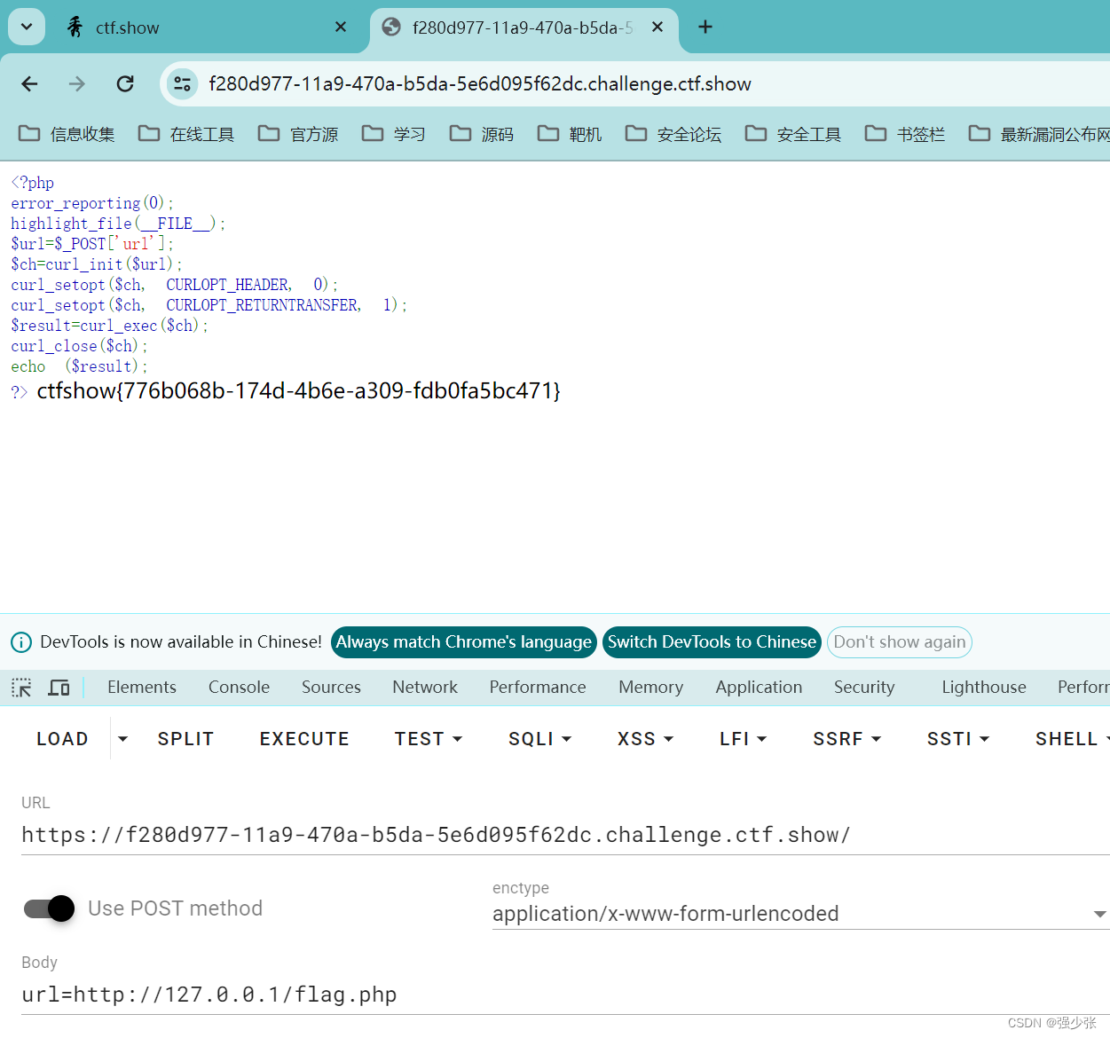This screenshot has height=1038, width=1110.
Task: Click the ctfshow flag text
Action: coord(298,391)
